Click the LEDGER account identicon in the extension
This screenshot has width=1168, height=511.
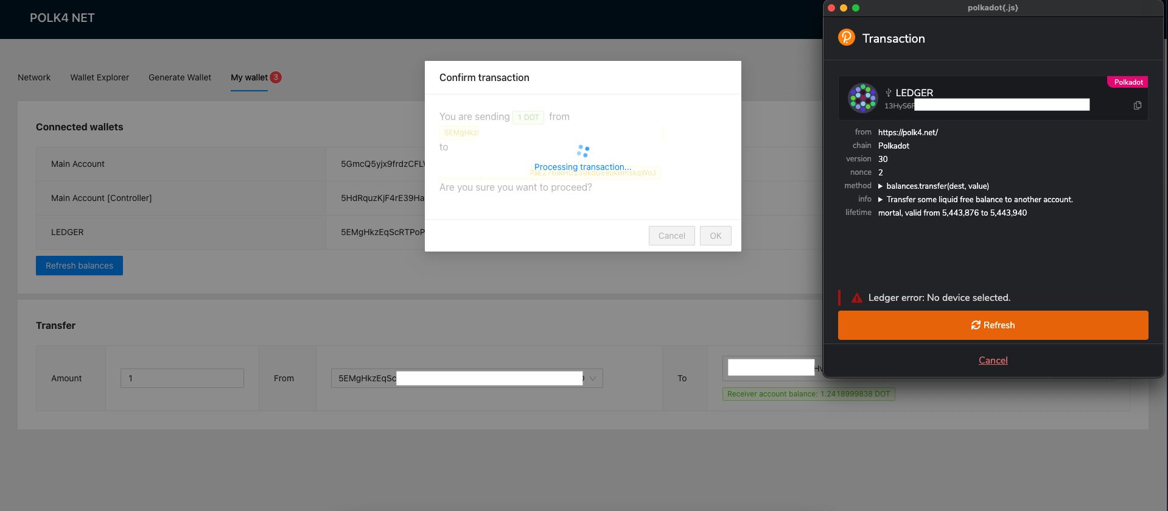coord(863,98)
